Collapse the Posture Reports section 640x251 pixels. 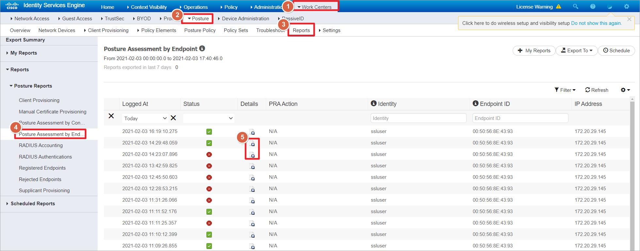[31, 86]
